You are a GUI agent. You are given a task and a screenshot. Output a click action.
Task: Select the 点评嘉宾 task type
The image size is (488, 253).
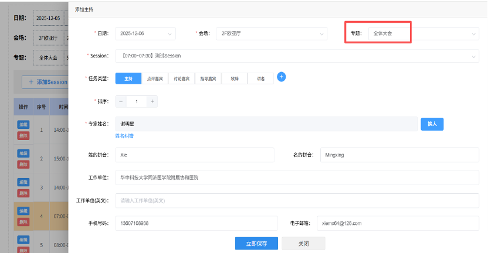(155, 78)
